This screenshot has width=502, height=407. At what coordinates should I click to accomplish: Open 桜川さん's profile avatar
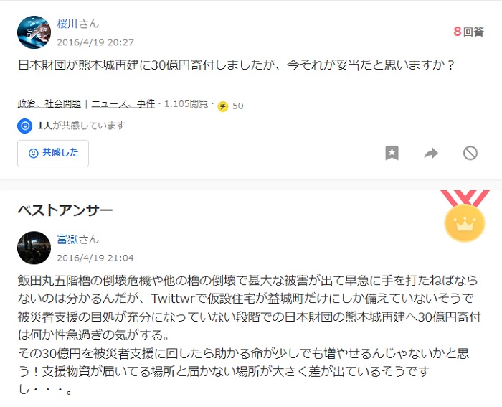(x=34, y=32)
